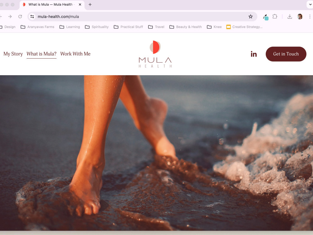
Task: Open the Aranyavas Farms bookmarks folder
Action: tap(38, 27)
